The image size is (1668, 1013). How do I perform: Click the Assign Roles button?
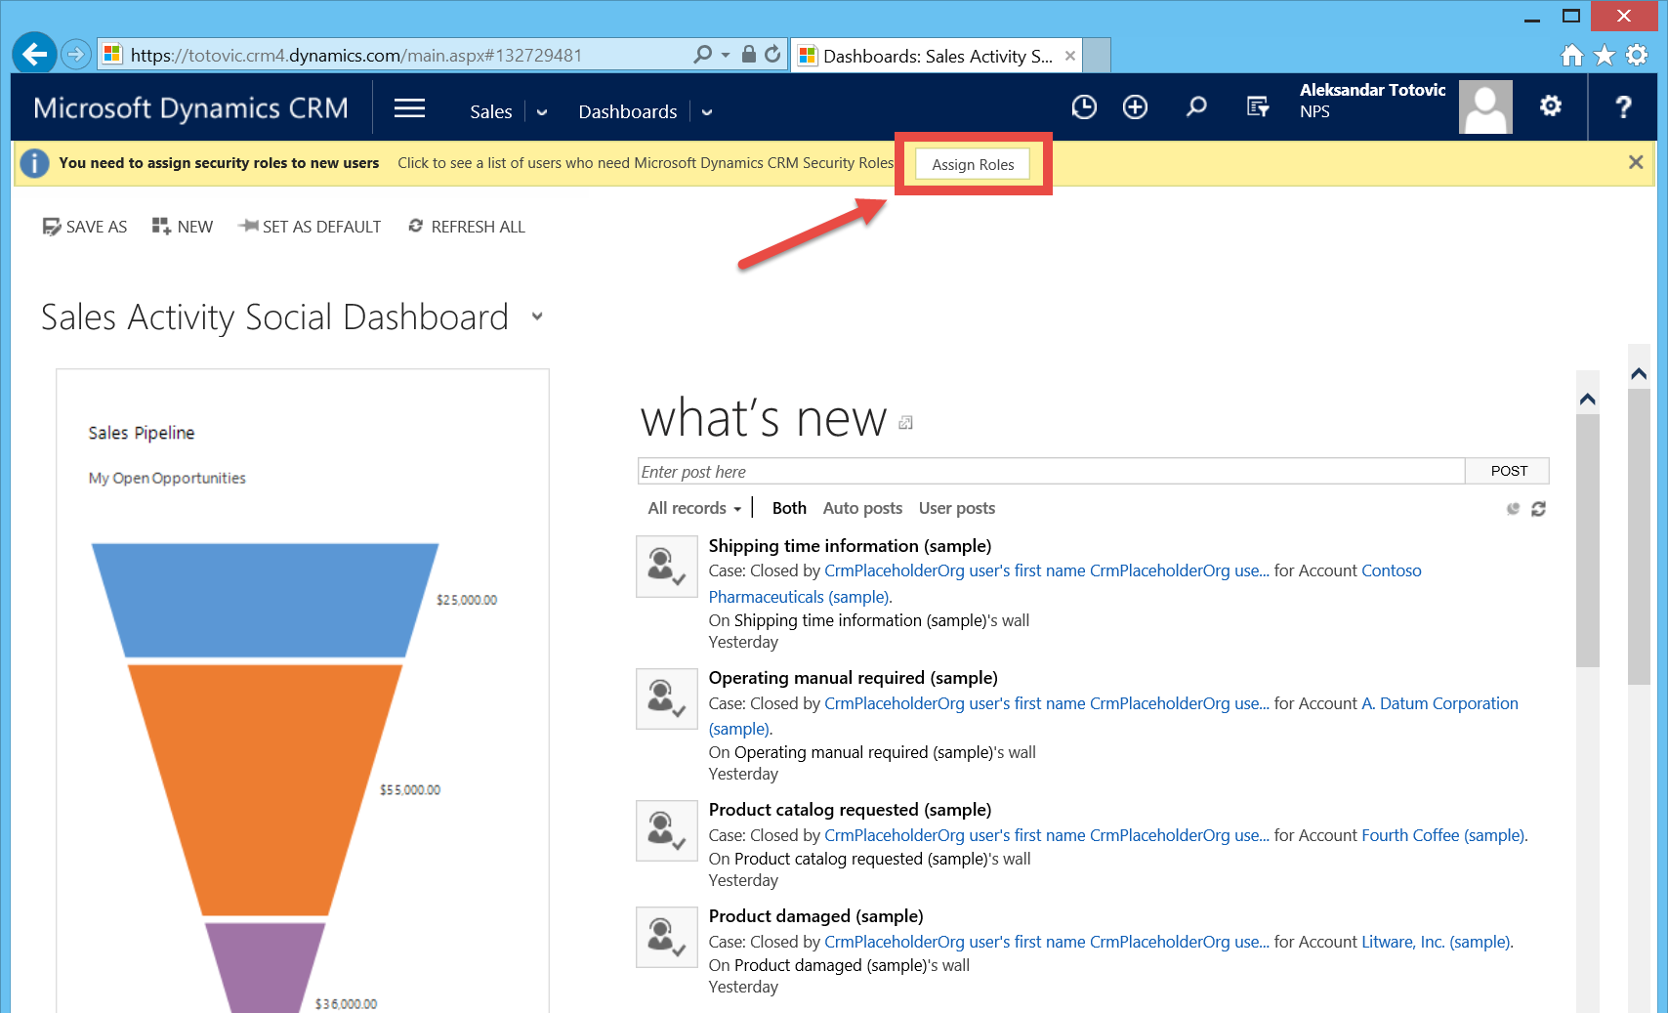(x=973, y=164)
